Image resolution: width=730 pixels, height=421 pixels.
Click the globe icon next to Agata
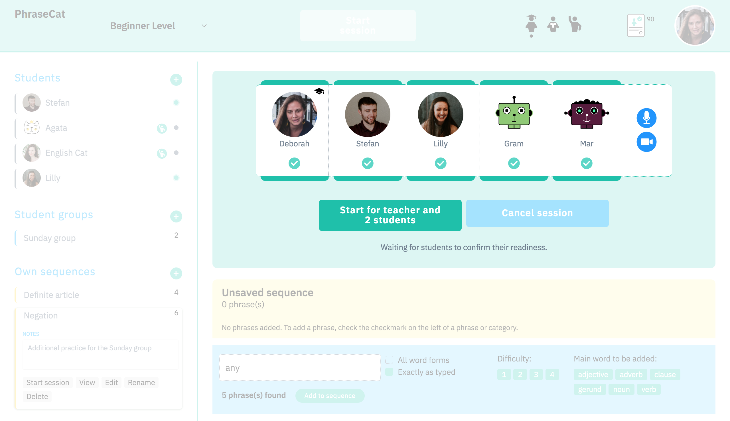[x=162, y=128]
